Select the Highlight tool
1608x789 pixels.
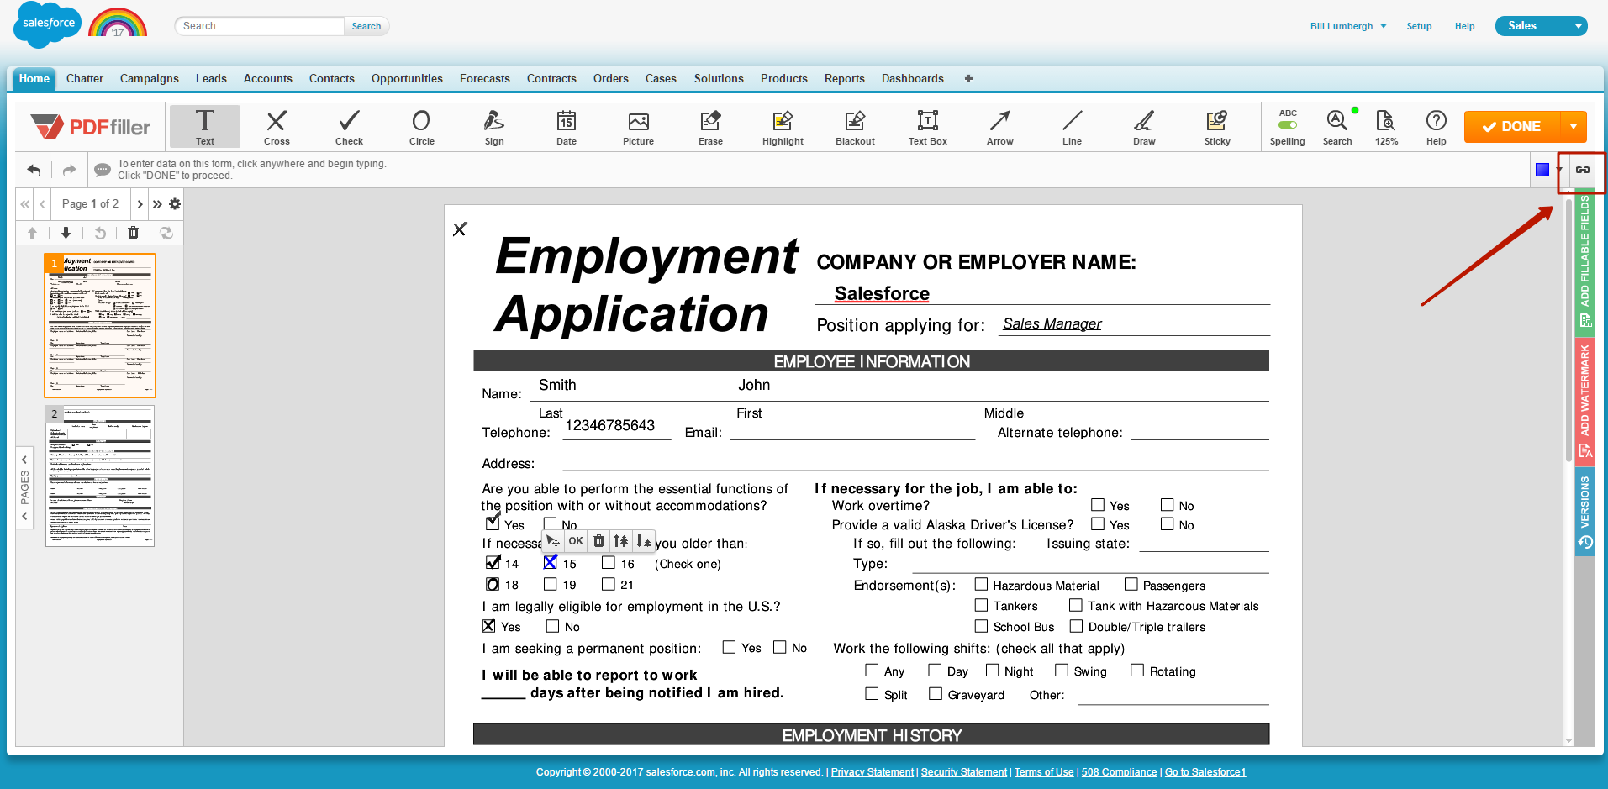pyautogui.click(x=783, y=127)
